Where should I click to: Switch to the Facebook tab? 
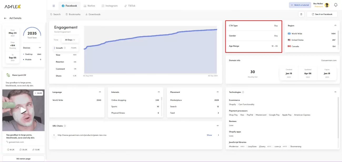(x=69, y=6)
